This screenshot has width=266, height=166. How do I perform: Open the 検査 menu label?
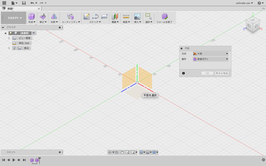point(126,22)
